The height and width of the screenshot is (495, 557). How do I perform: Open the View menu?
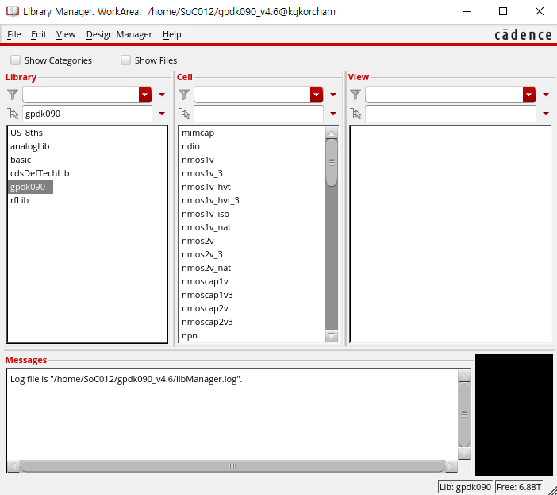[x=66, y=34]
